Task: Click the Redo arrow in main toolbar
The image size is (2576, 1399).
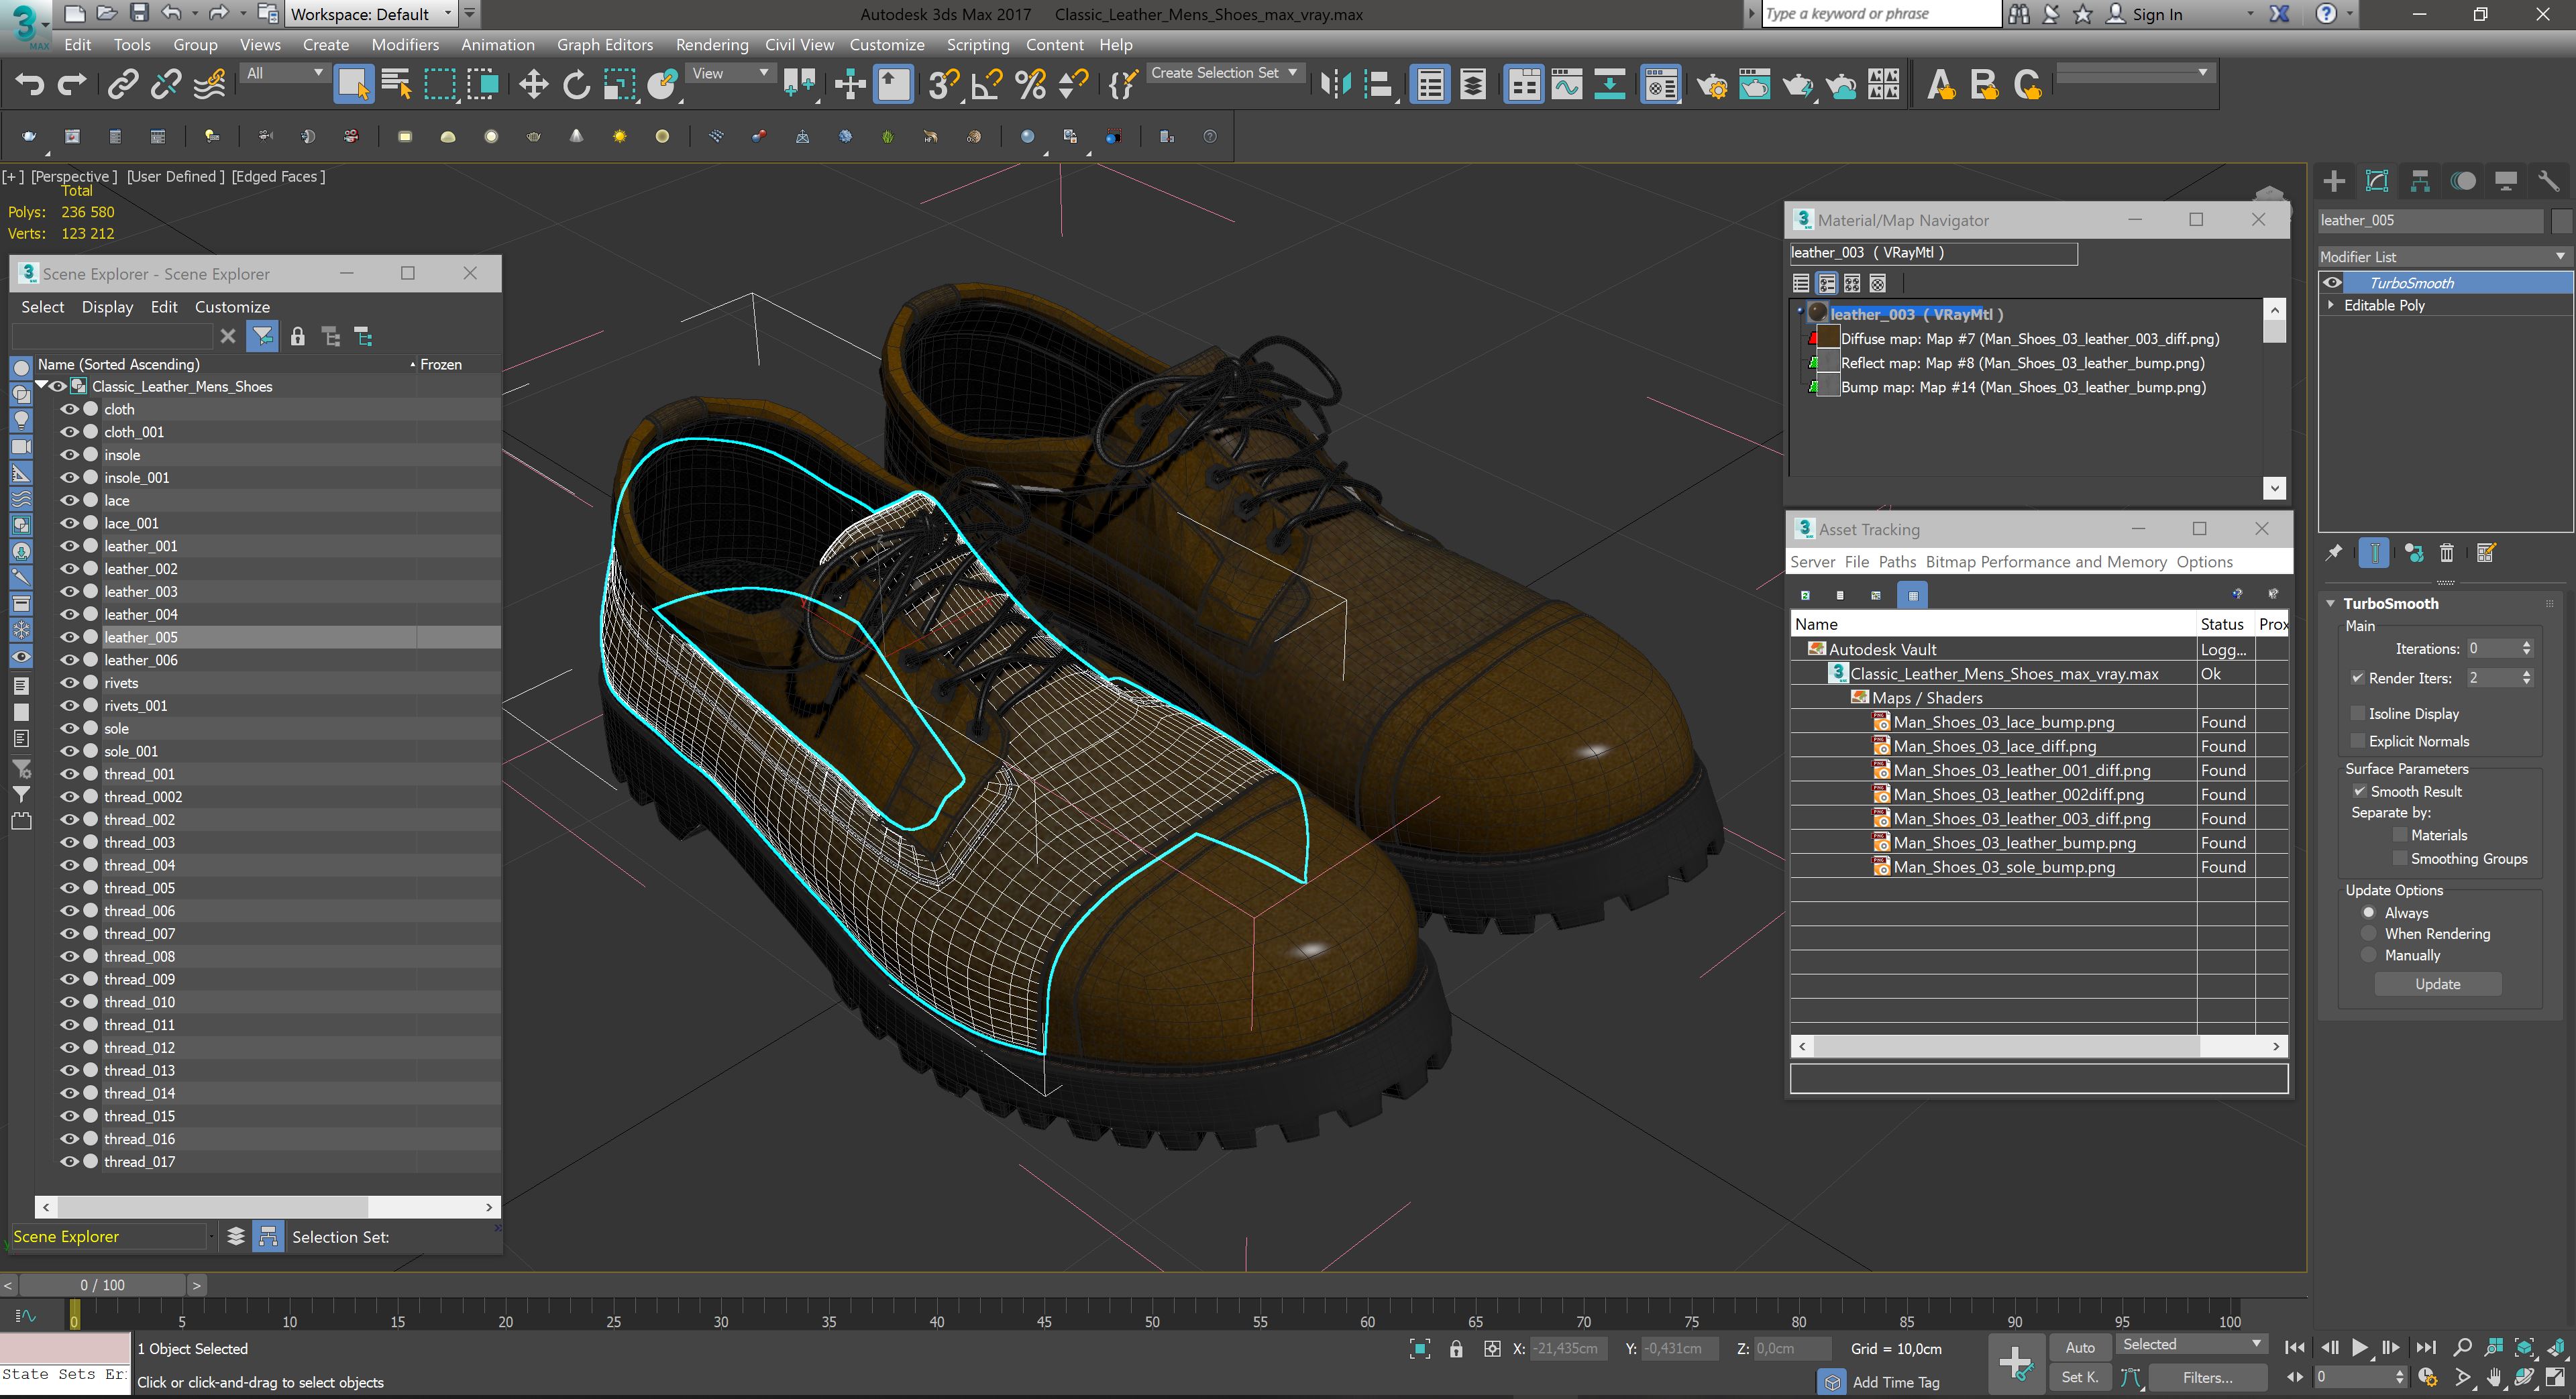Action: [72, 85]
